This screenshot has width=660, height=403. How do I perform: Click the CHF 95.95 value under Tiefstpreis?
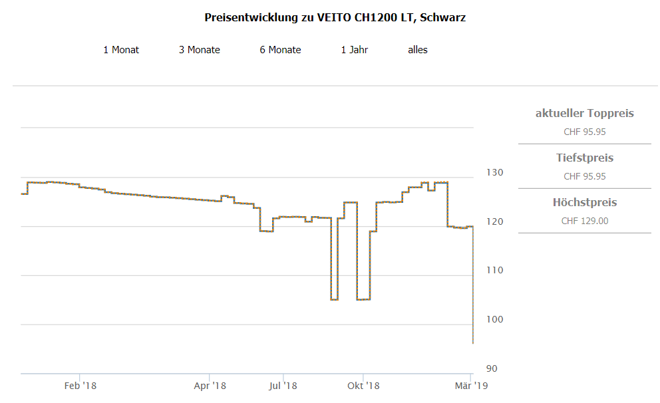(584, 176)
